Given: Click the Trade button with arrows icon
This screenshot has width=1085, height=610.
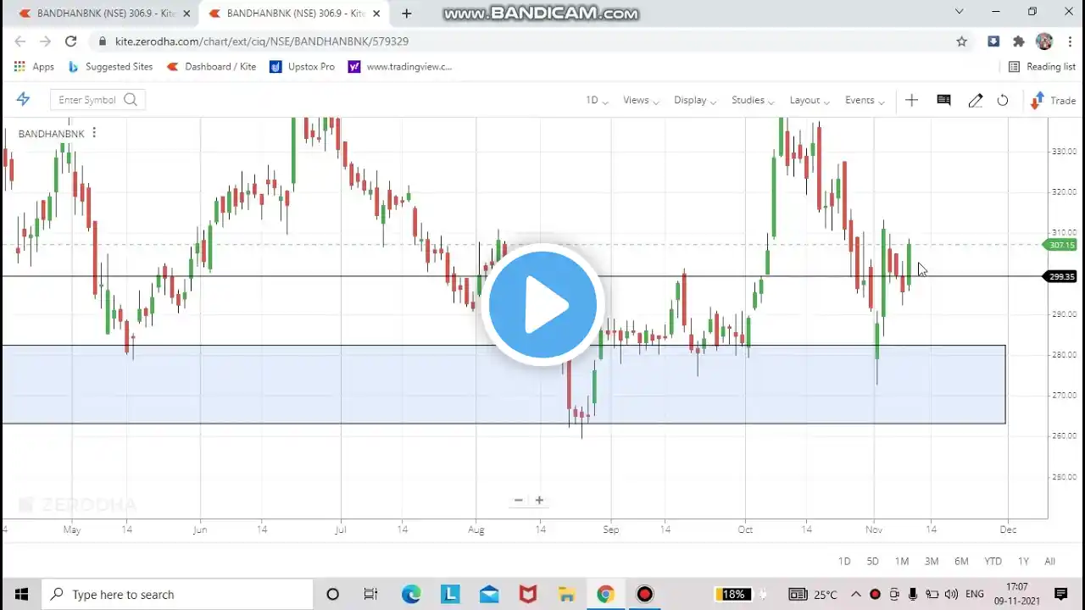Looking at the screenshot, I should pos(1053,100).
